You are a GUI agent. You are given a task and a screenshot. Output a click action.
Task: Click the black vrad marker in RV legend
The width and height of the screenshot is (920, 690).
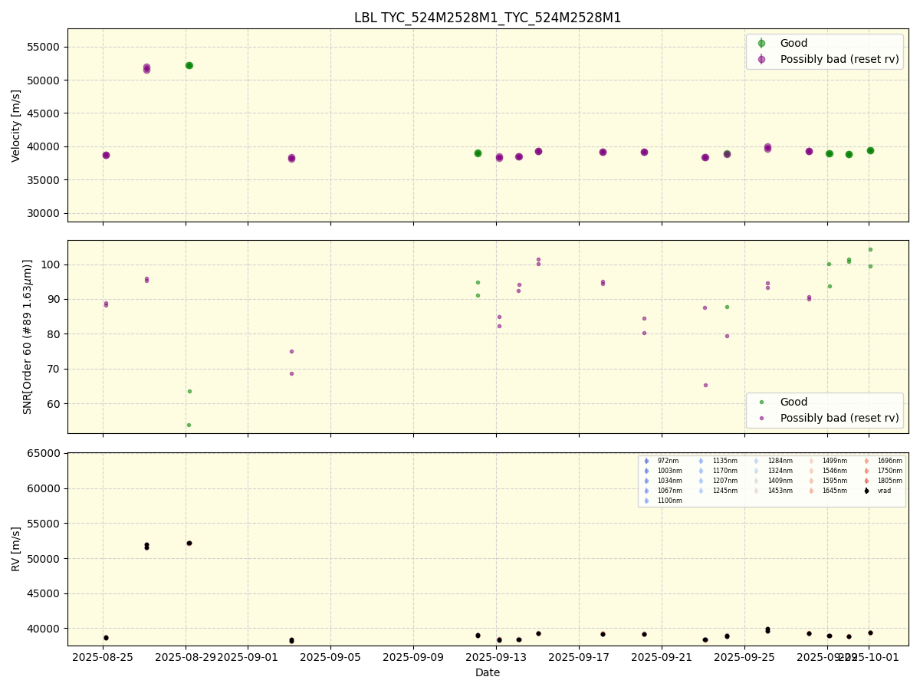pyautogui.click(x=866, y=491)
